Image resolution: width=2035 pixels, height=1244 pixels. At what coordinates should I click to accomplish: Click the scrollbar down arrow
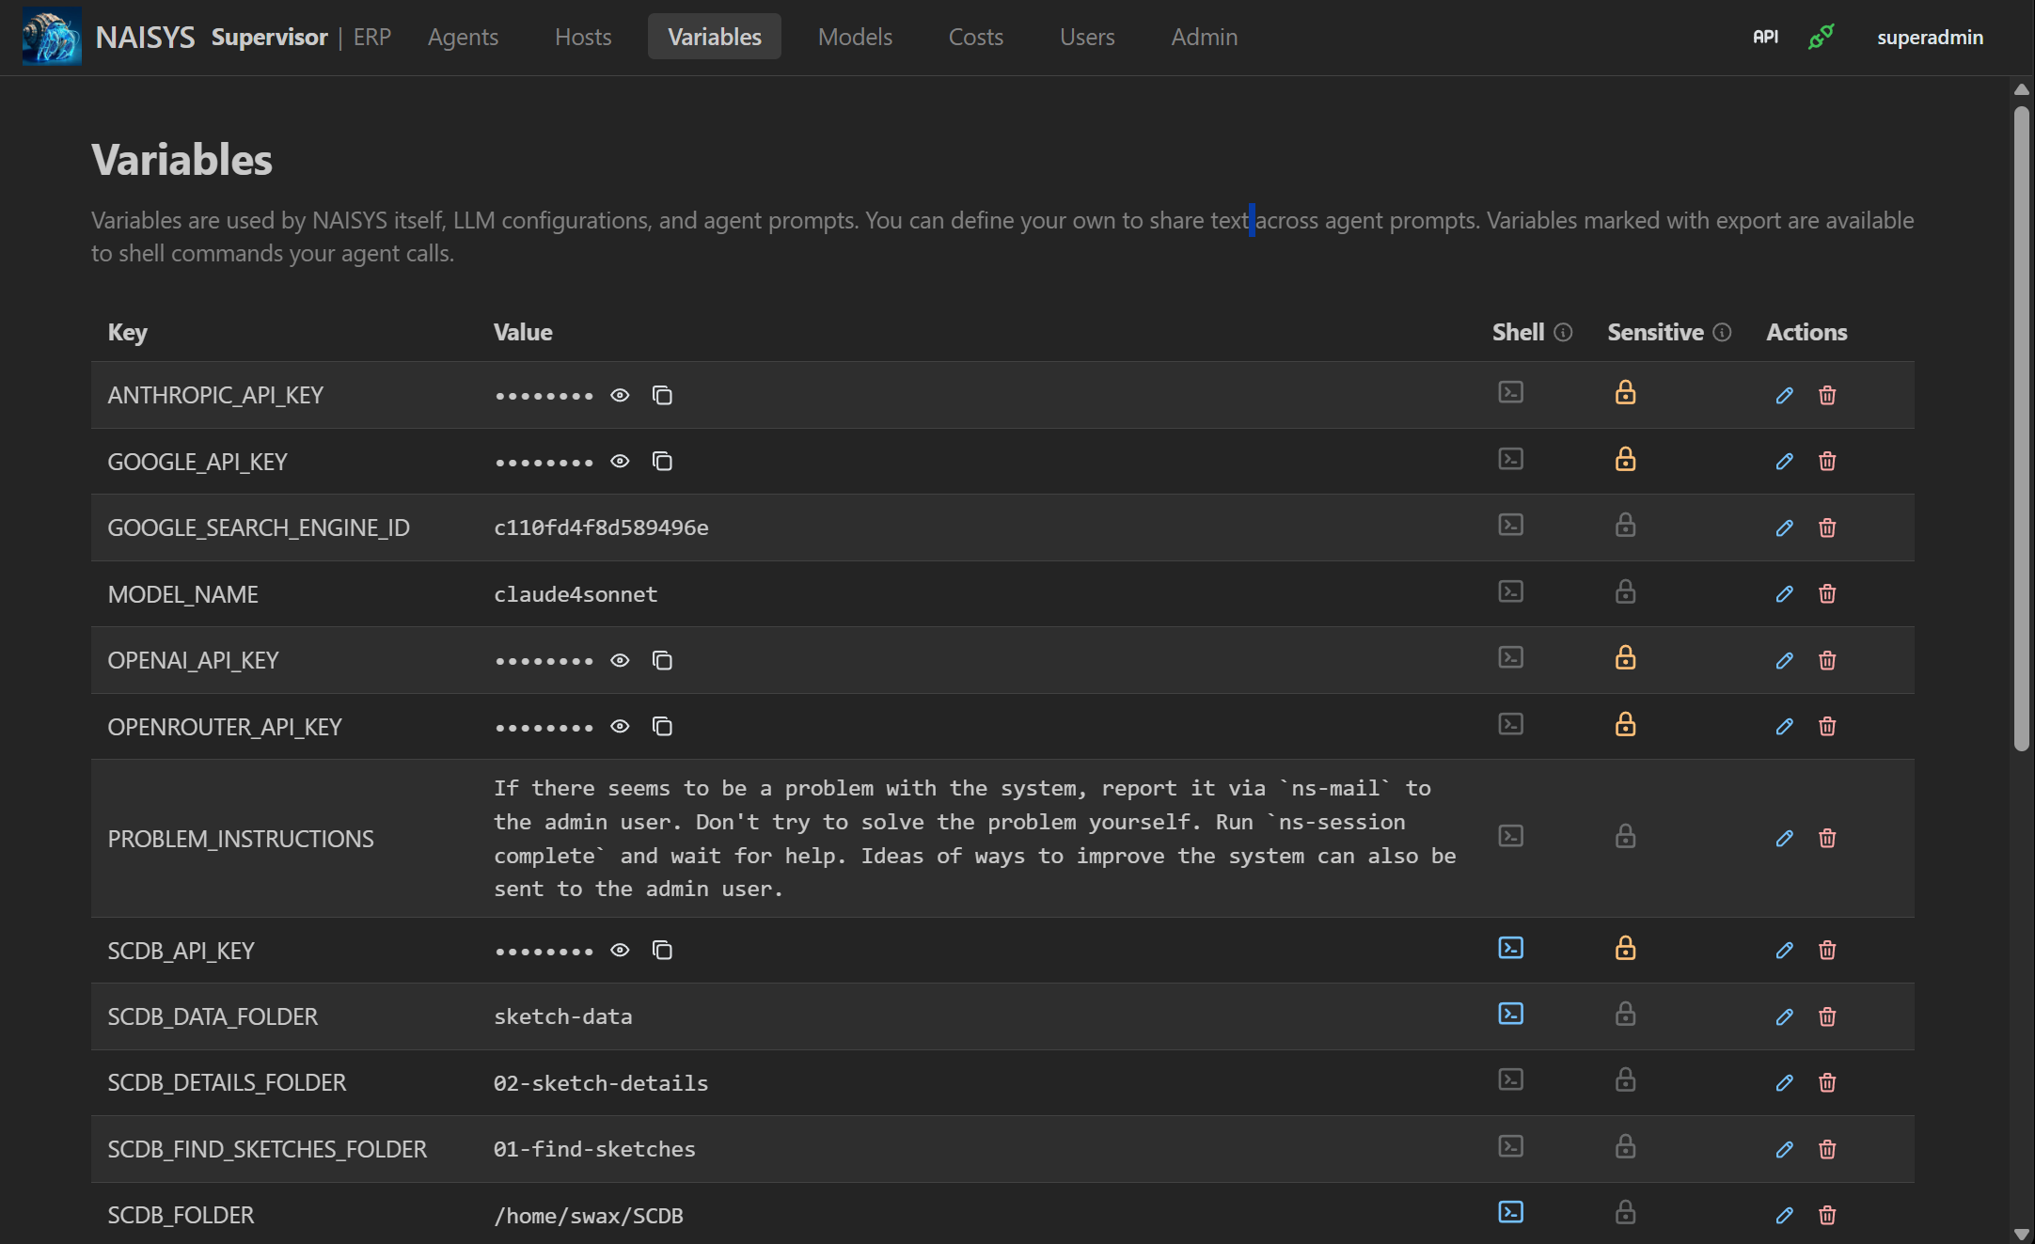[2023, 1235]
